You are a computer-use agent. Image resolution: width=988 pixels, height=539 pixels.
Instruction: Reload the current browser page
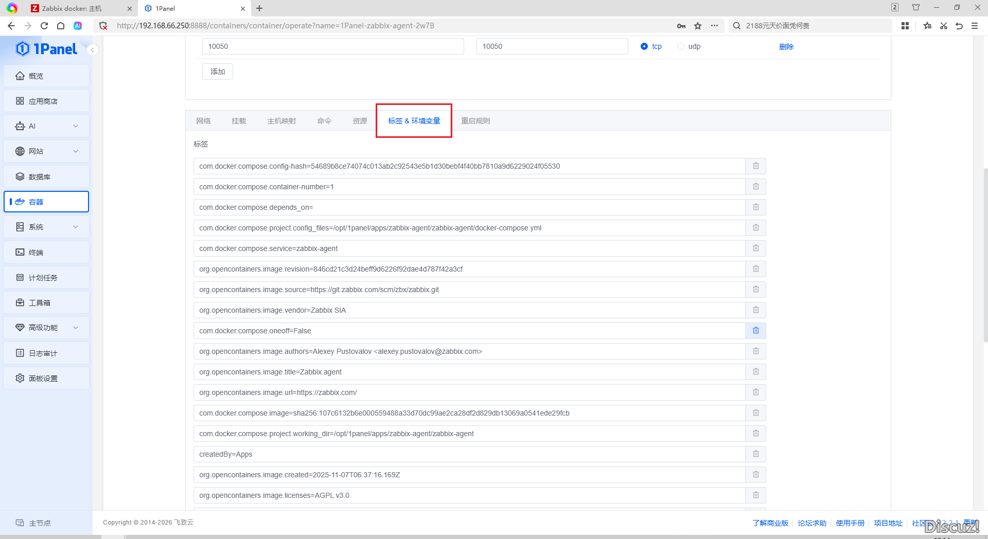pyautogui.click(x=44, y=26)
